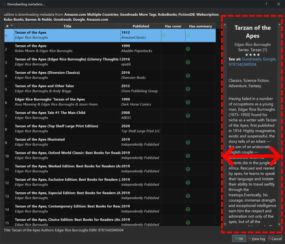Viewport: 285px width, 244px height.
Task: Select Tarzan of the Apes Illustrated result
Action: pos(110,142)
